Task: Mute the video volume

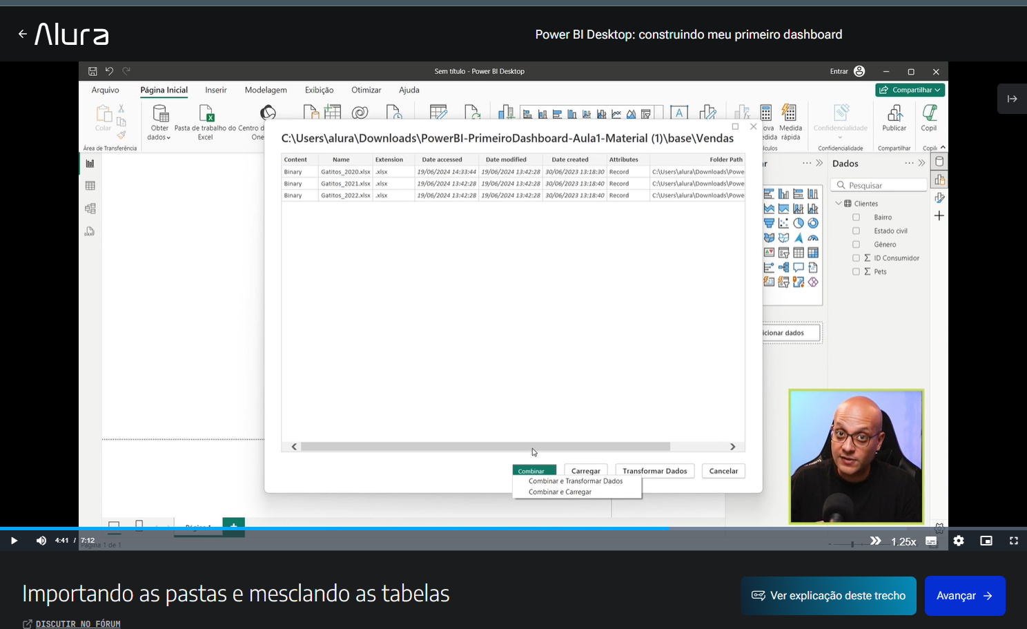Action: (41, 541)
